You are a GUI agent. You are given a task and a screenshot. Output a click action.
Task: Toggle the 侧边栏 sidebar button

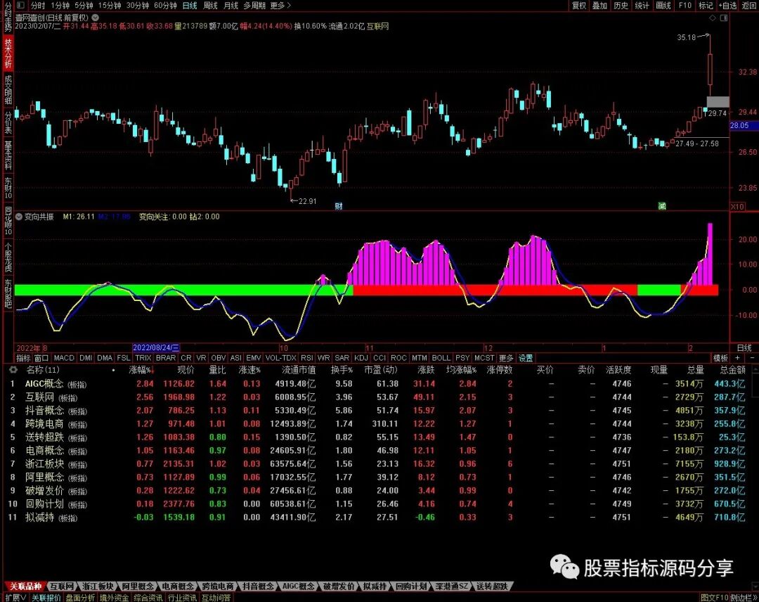tap(743, 598)
